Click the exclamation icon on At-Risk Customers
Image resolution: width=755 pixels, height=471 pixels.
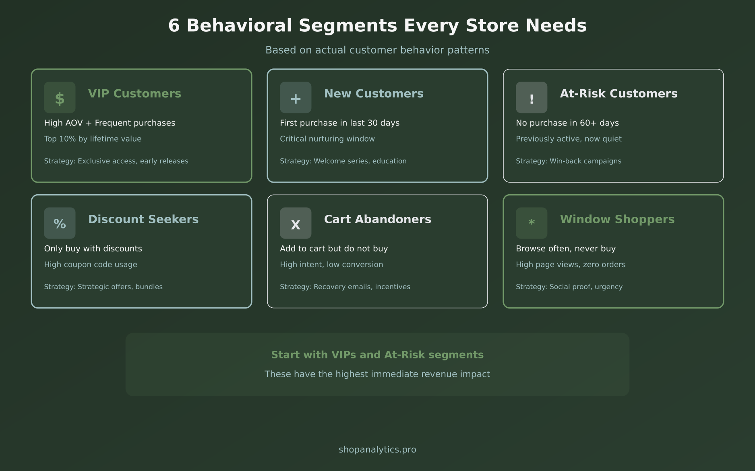pos(531,97)
